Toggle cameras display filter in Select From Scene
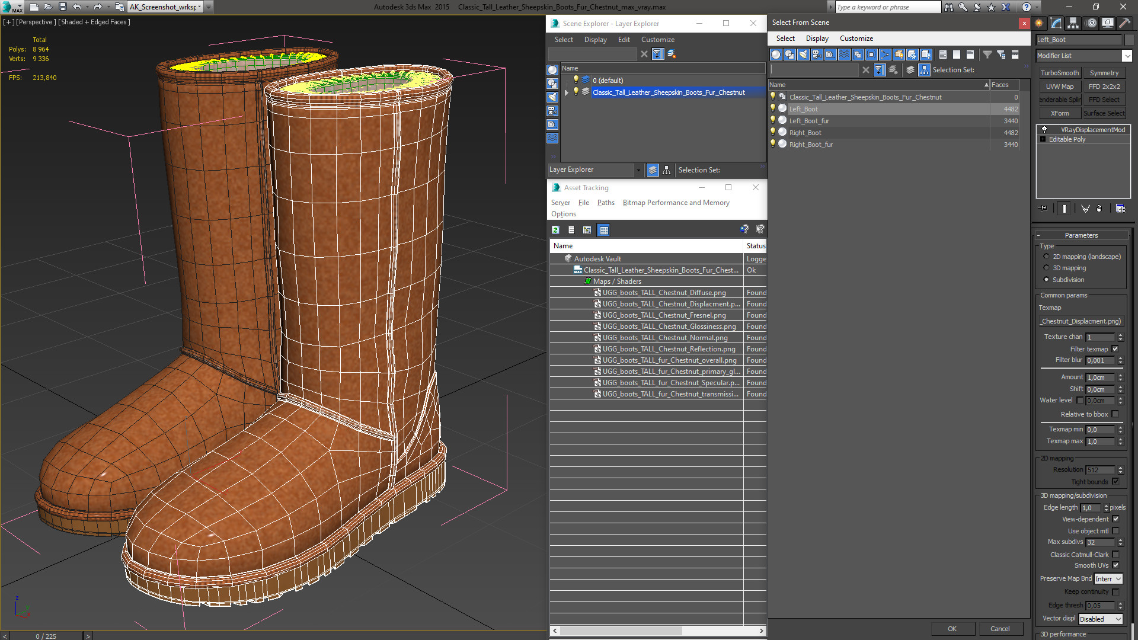1138x640 pixels. 817,55
